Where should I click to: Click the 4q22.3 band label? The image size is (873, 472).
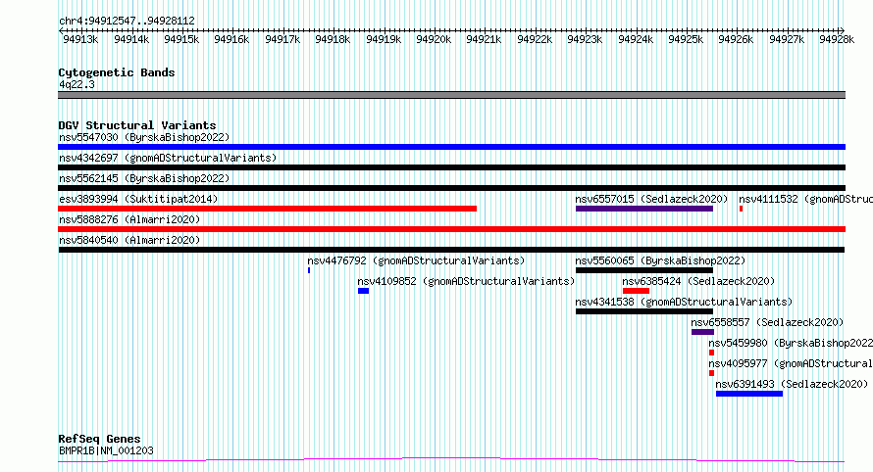77,84
